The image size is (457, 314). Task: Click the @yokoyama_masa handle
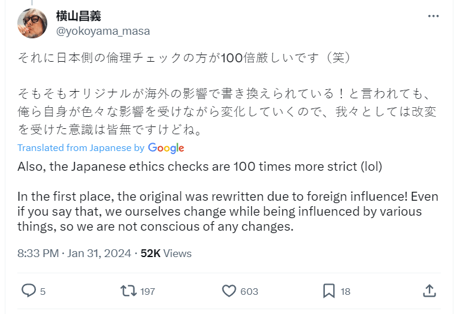coord(103,31)
